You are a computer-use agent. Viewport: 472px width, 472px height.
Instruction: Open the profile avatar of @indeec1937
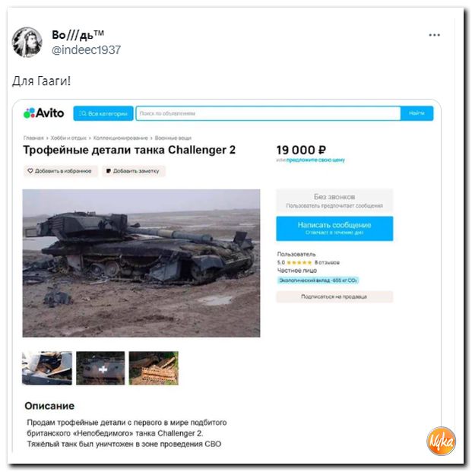pyautogui.click(x=27, y=42)
